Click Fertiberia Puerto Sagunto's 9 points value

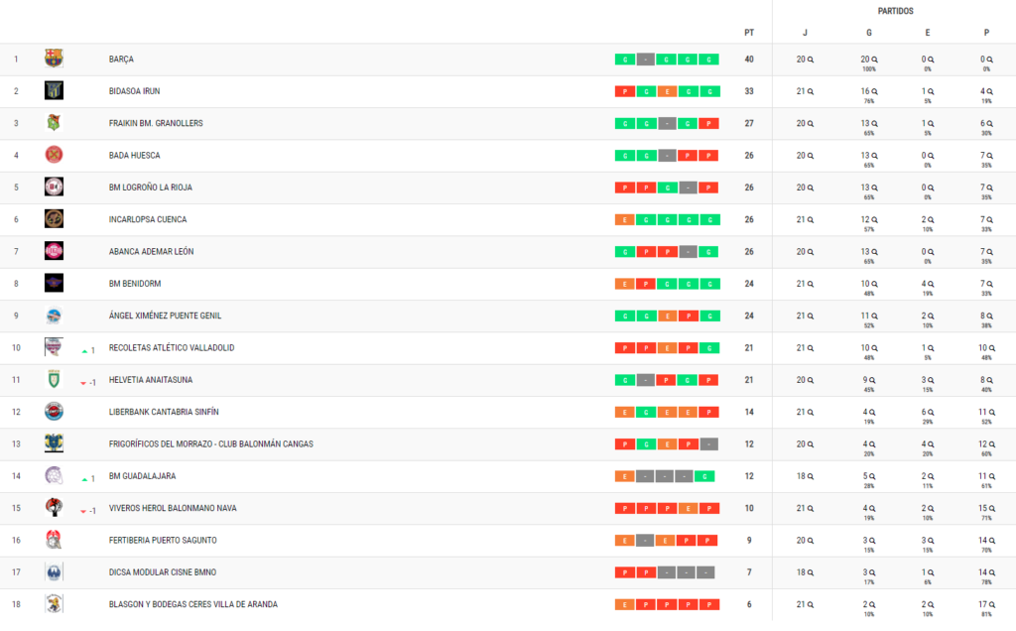point(749,541)
